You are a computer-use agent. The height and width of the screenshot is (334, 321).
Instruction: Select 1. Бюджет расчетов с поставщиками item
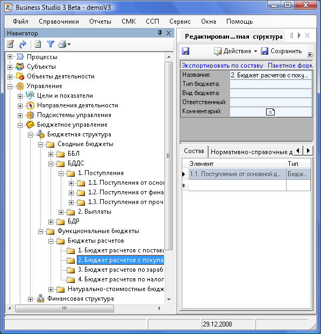(121, 250)
